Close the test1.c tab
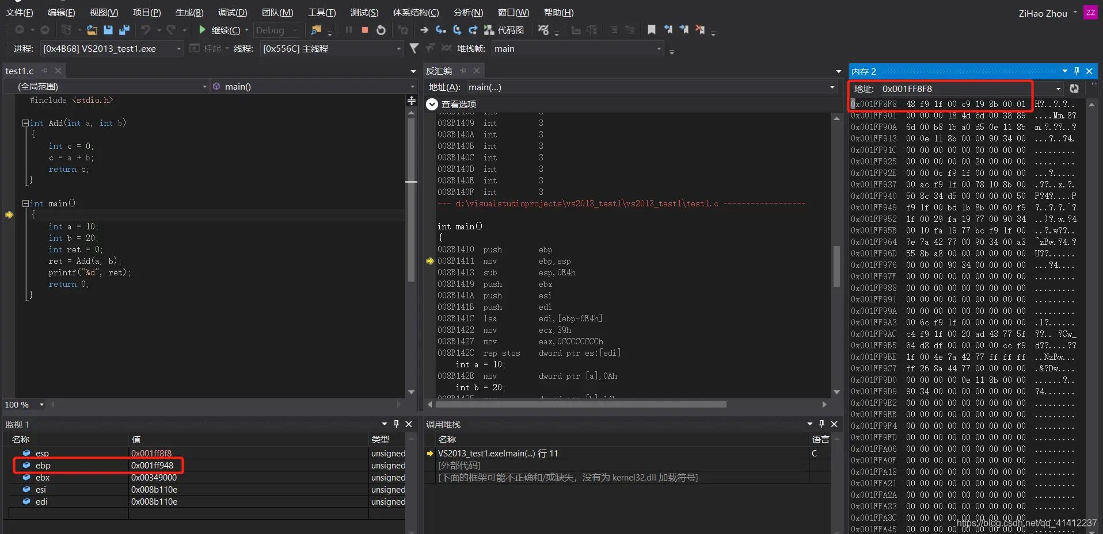 (x=58, y=71)
